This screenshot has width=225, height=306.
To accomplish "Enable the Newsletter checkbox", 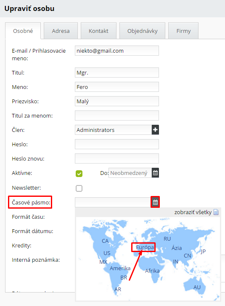I will [79, 188].
